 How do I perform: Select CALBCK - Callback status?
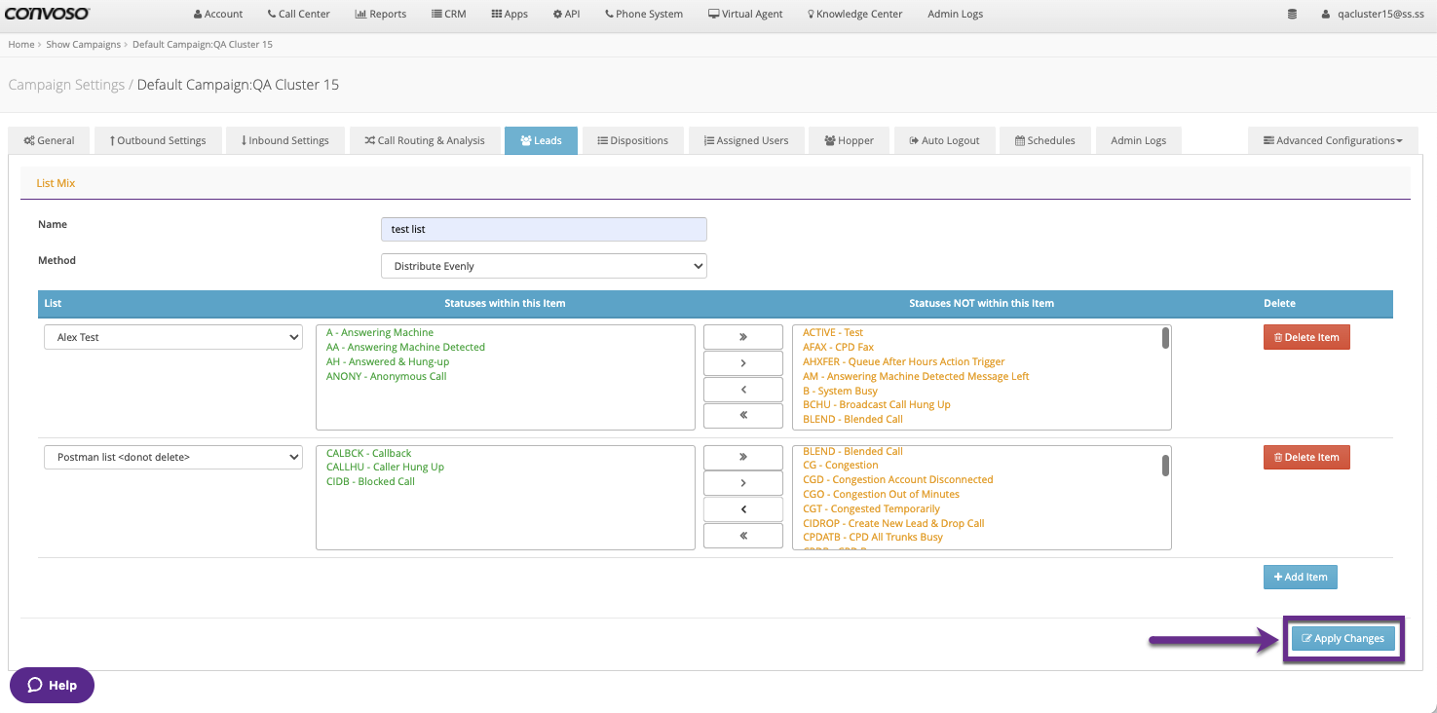click(x=368, y=453)
